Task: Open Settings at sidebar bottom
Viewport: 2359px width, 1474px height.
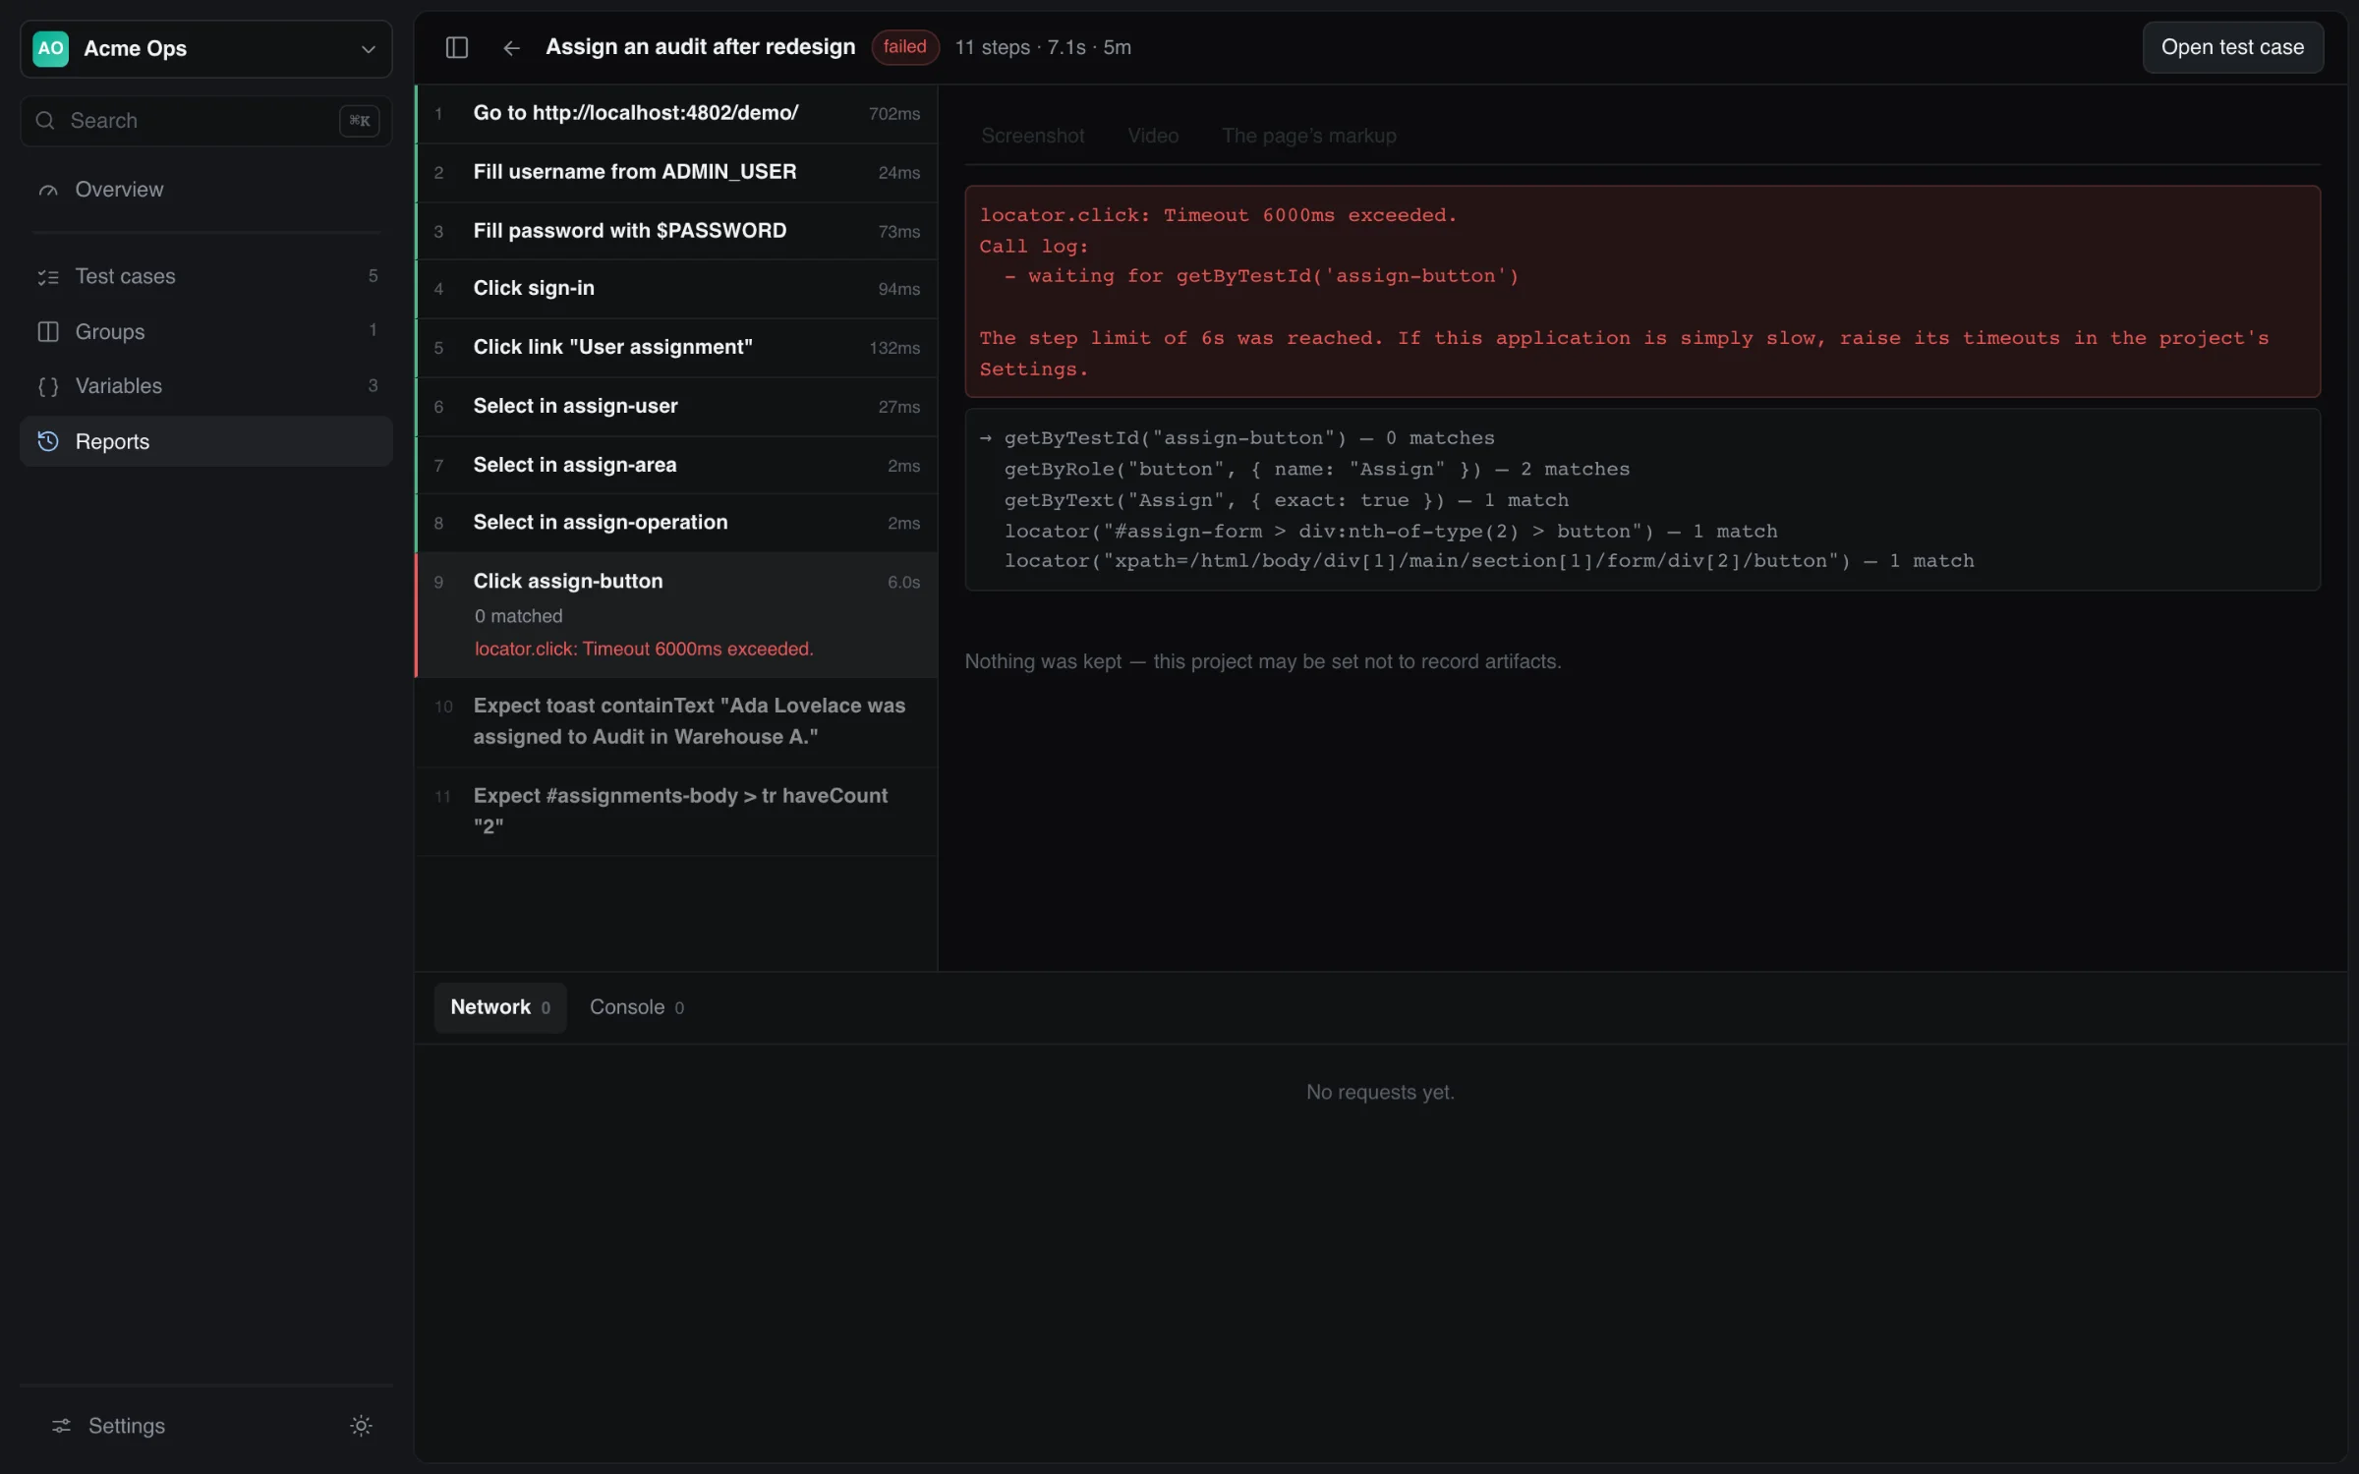Action: click(126, 1426)
